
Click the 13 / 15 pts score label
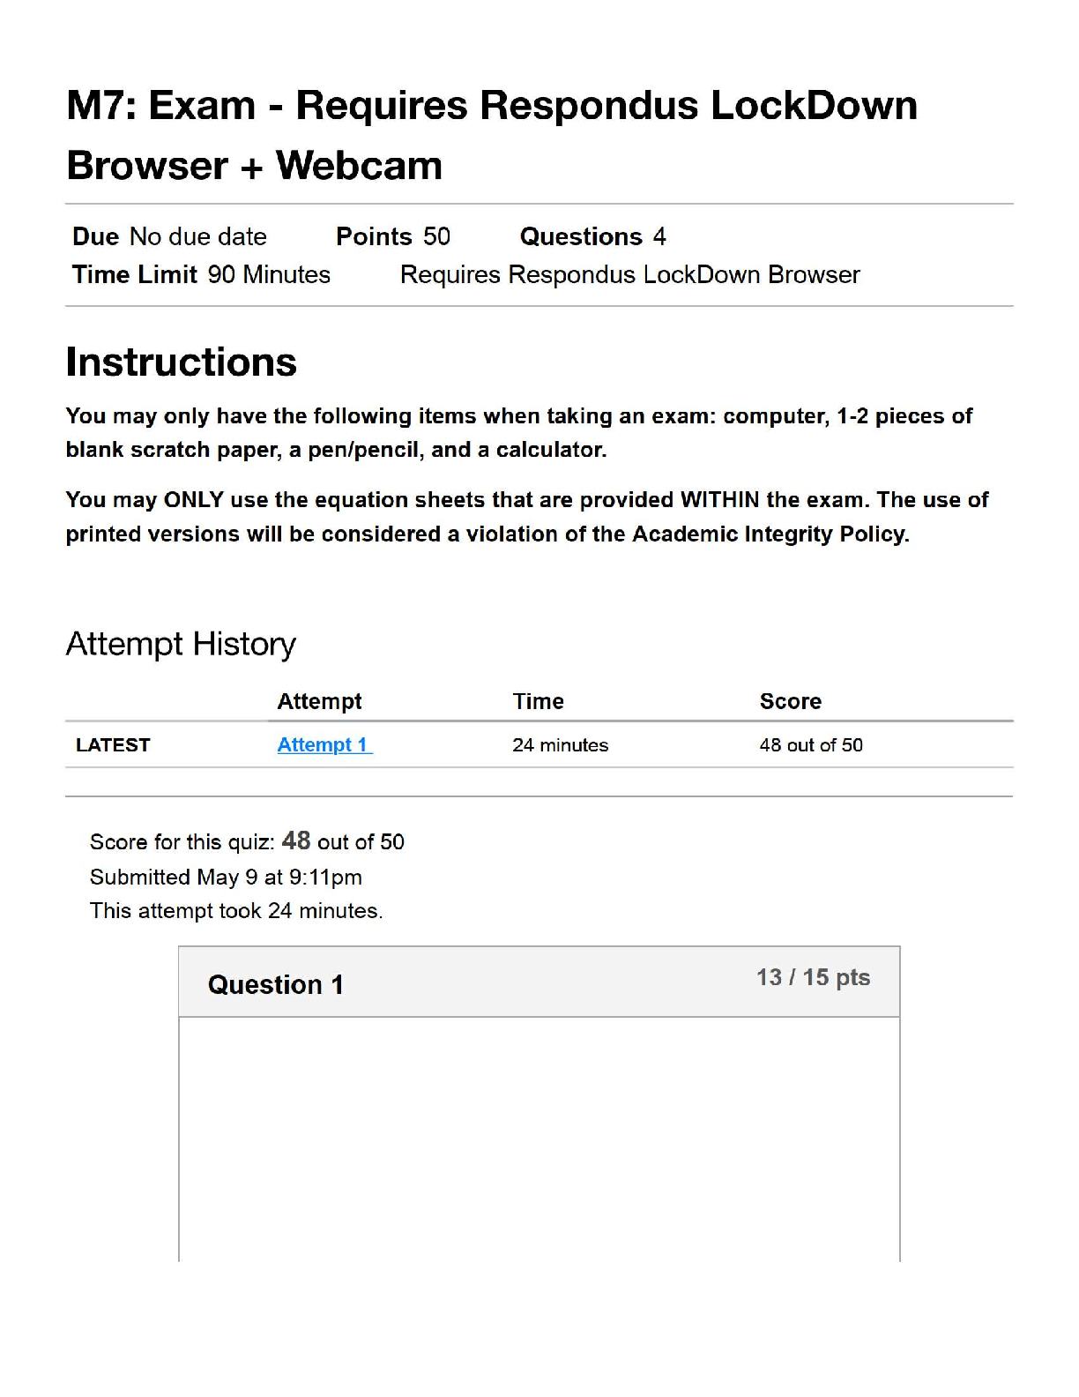pyautogui.click(x=813, y=977)
